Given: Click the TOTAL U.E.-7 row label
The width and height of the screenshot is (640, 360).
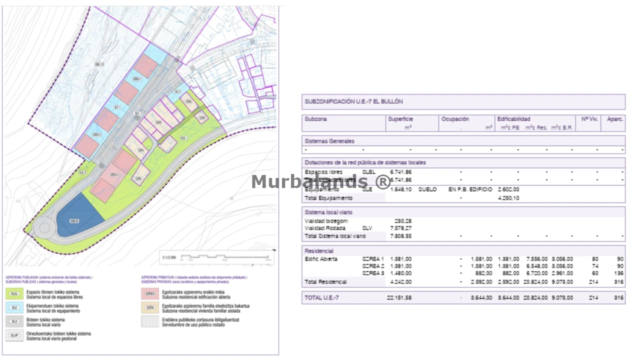Looking at the screenshot, I should tap(321, 297).
